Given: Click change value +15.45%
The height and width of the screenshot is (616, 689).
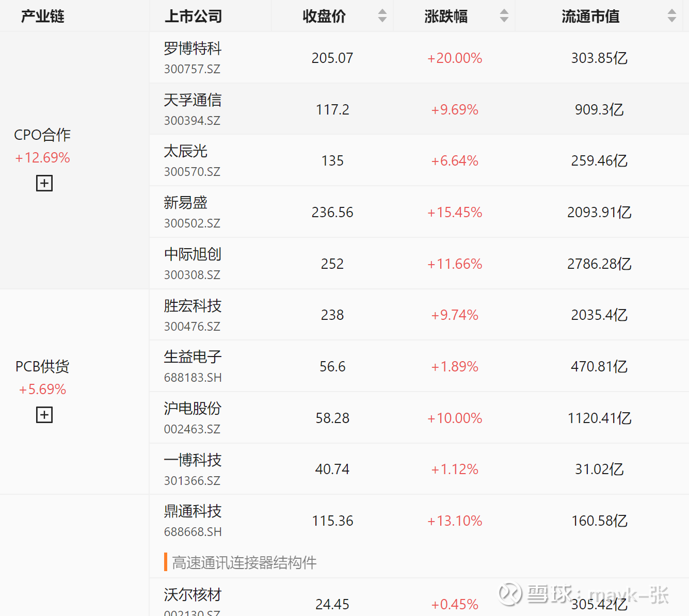Looking at the screenshot, I should point(455,213).
